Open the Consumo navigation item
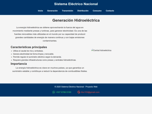The image size is (152, 114). 97,11
